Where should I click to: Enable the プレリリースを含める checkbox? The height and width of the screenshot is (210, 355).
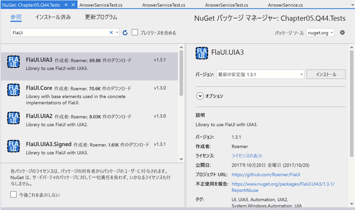135,32
